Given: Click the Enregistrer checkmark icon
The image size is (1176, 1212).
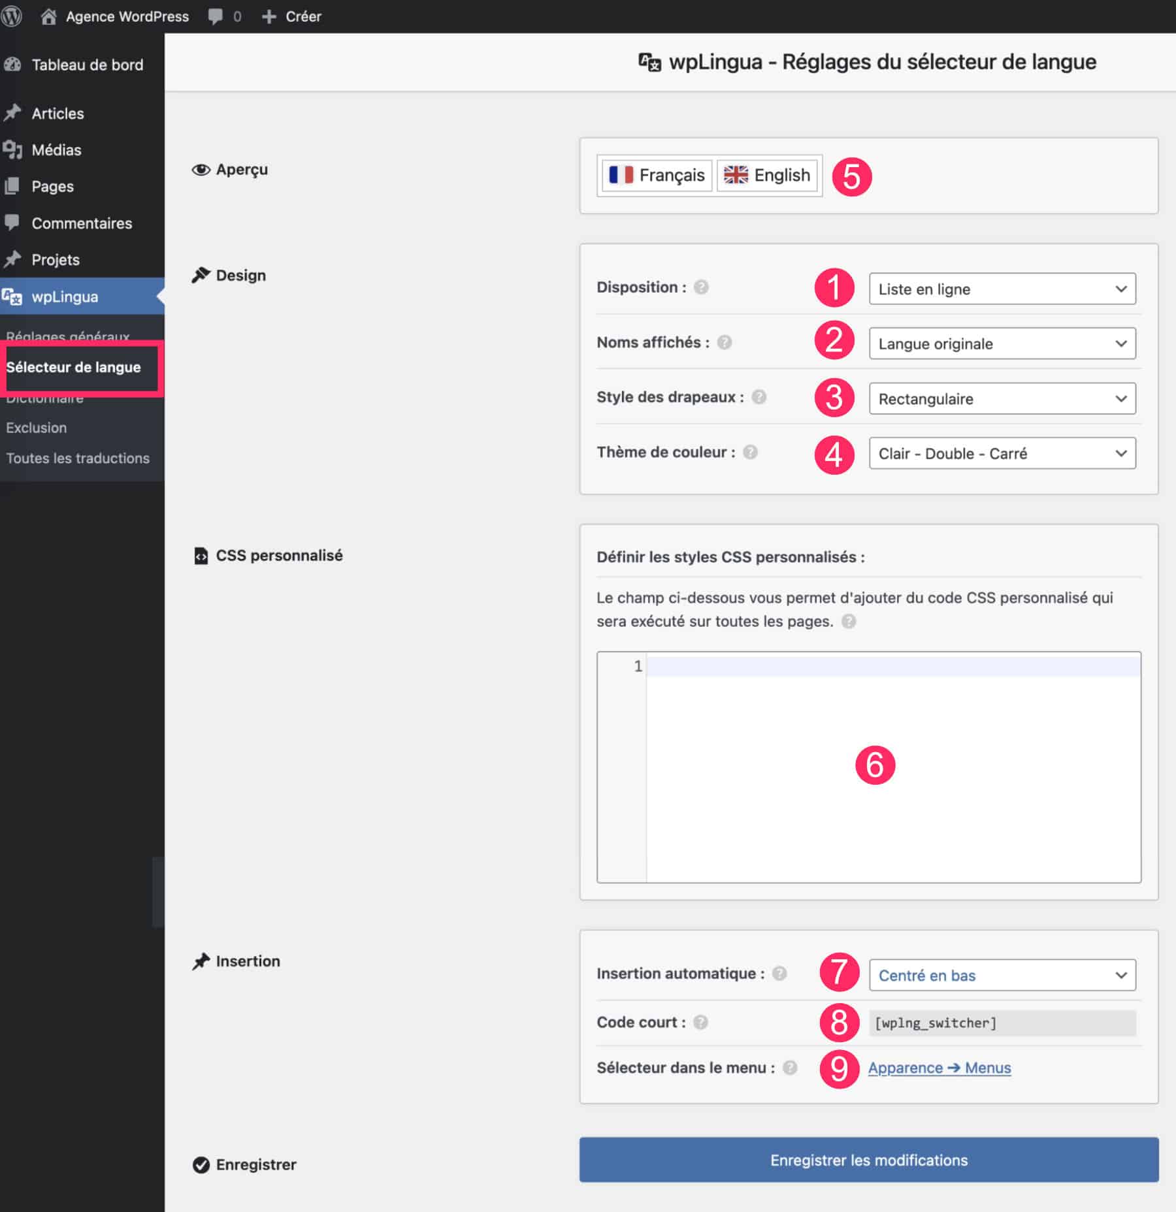Looking at the screenshot, I should tap(201, 1164).
